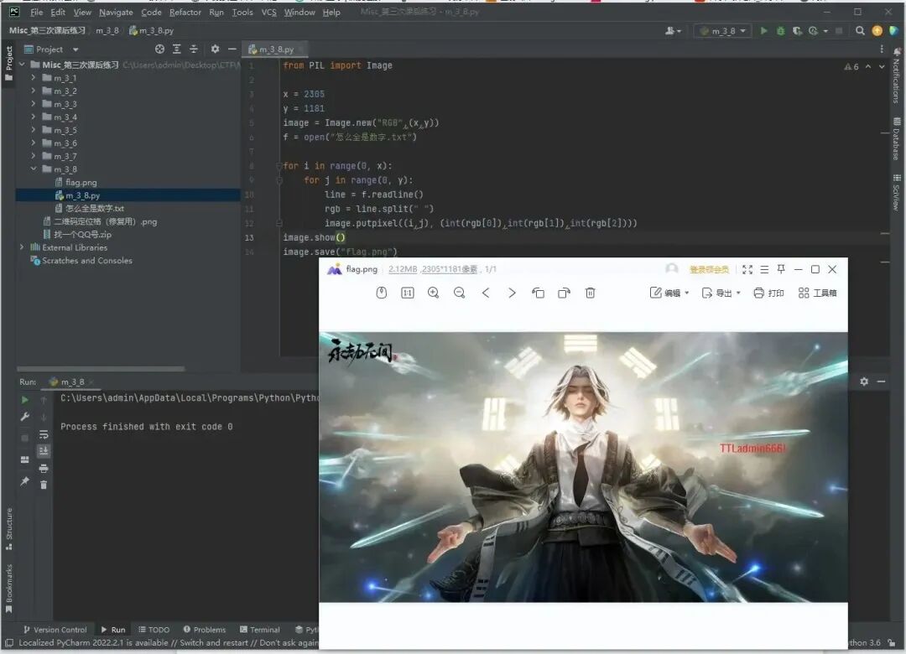Click the user account icon dropdown

click(x=673, y=31)
